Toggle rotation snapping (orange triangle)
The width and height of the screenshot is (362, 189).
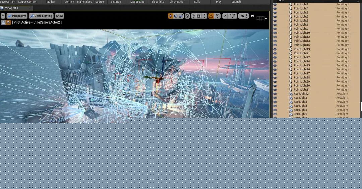click(x=211, y=16)
